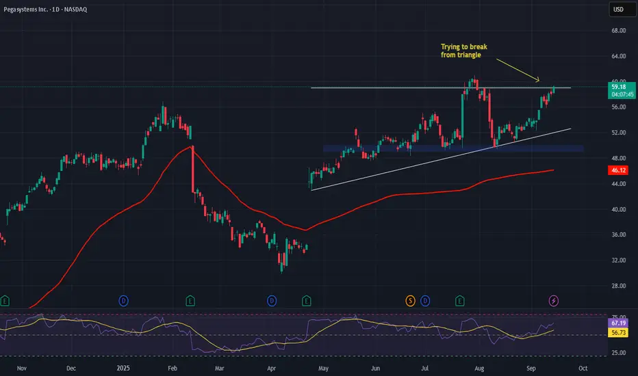638x376 pixels.
Task: Click the red moving average value 46.12
Action: click(x=618, y=170)
